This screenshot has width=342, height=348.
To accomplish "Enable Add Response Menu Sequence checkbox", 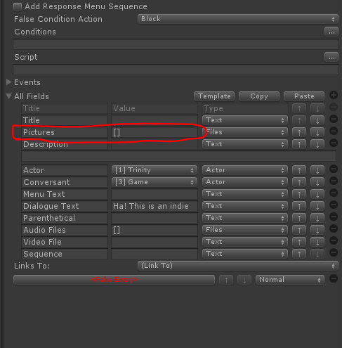I will 18,7.
